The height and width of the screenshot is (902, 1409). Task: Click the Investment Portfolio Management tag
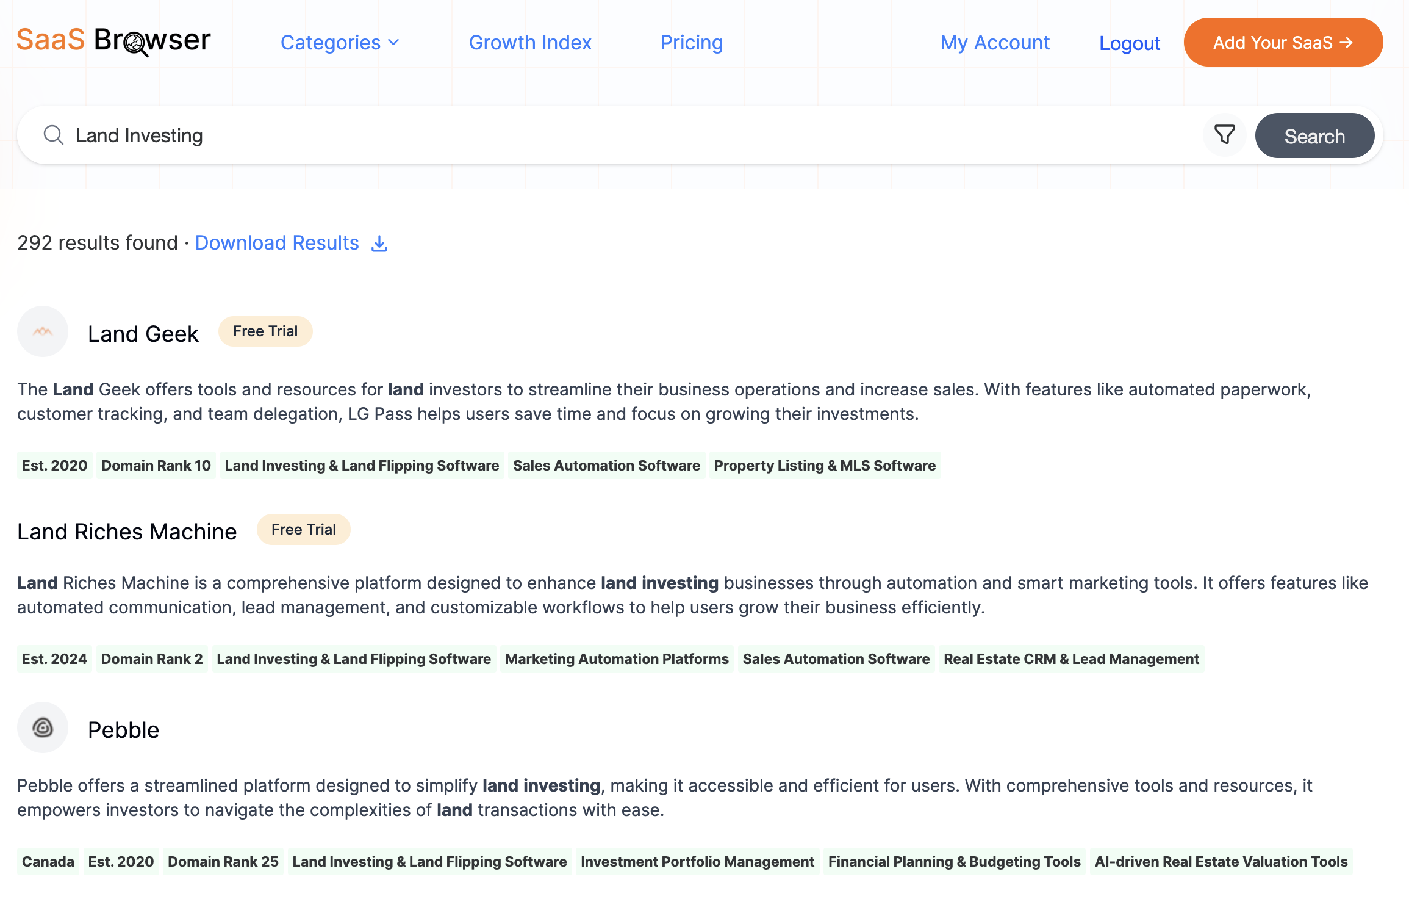(x=697, y=862)
